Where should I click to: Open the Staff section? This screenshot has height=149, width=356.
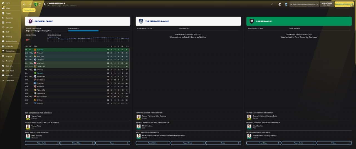pyautogui.click(x=8, y=32)
